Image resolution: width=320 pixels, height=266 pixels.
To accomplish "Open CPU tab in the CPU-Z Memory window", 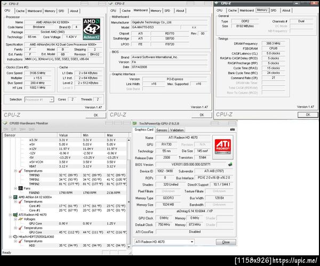I will 219,11.
